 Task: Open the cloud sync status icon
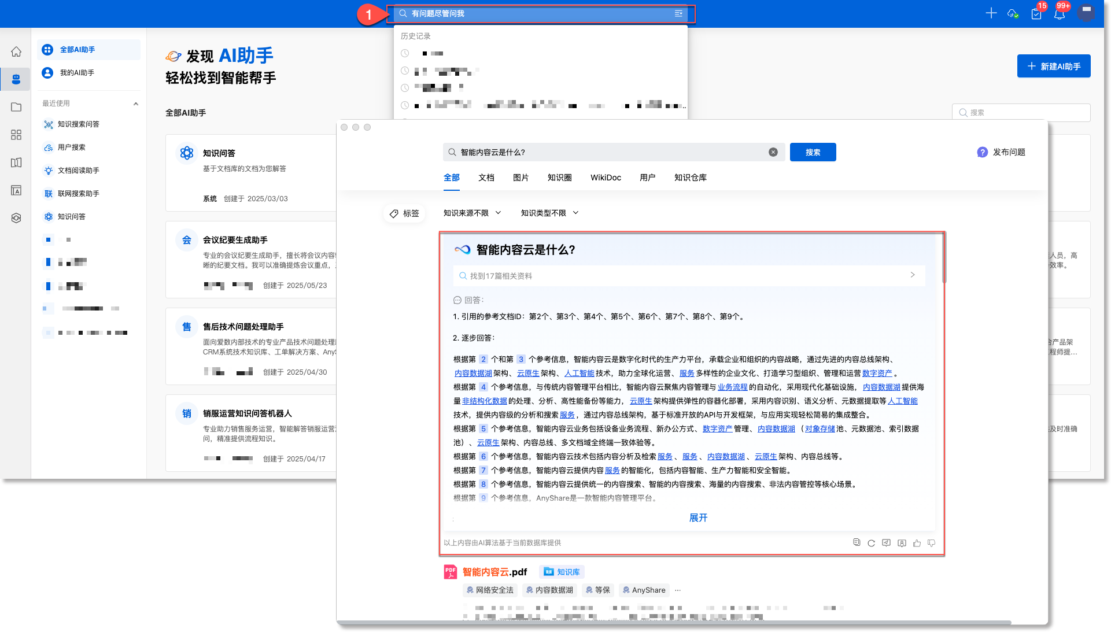pyautogui.click(x=1013, y=13)
